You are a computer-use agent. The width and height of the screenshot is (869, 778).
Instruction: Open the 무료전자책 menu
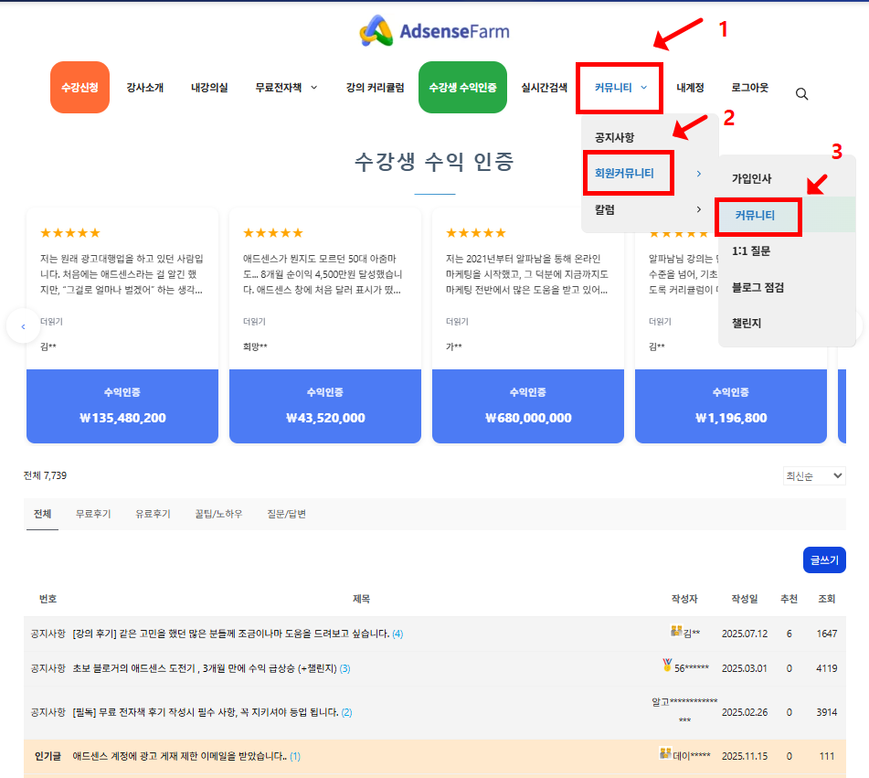tap(278, 88)
